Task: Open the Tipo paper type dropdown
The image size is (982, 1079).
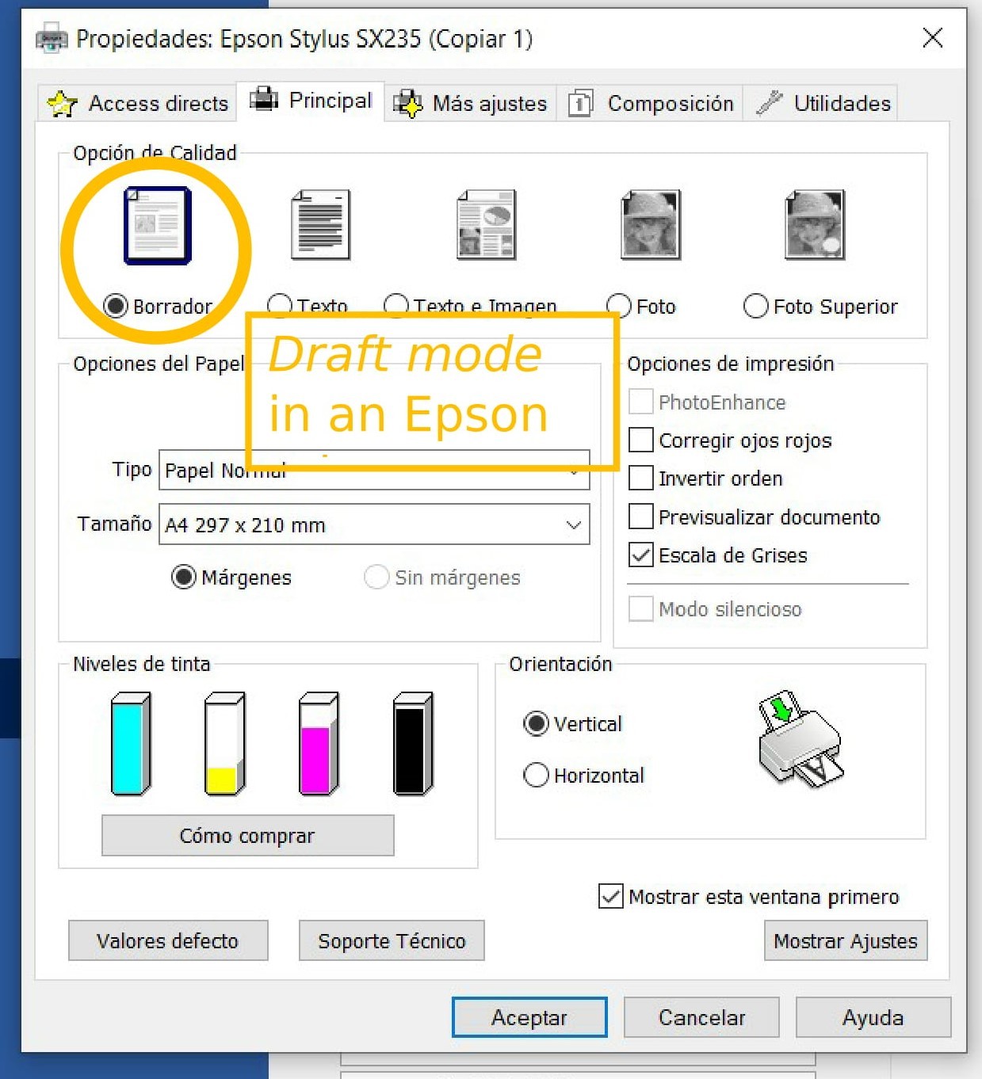Action: click(x=374, y=470)
